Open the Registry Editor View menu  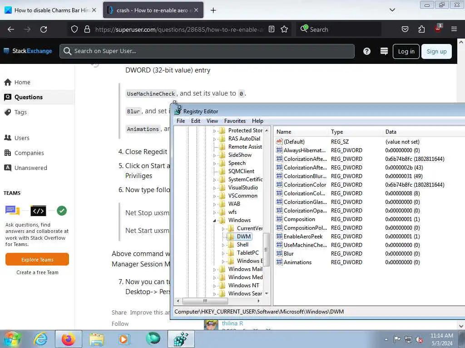coord(212,121)
